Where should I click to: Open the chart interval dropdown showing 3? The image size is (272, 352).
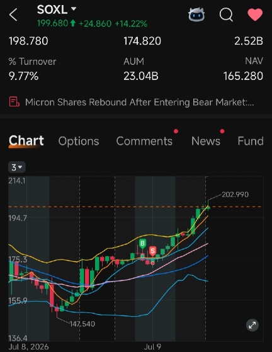(17, 167)
